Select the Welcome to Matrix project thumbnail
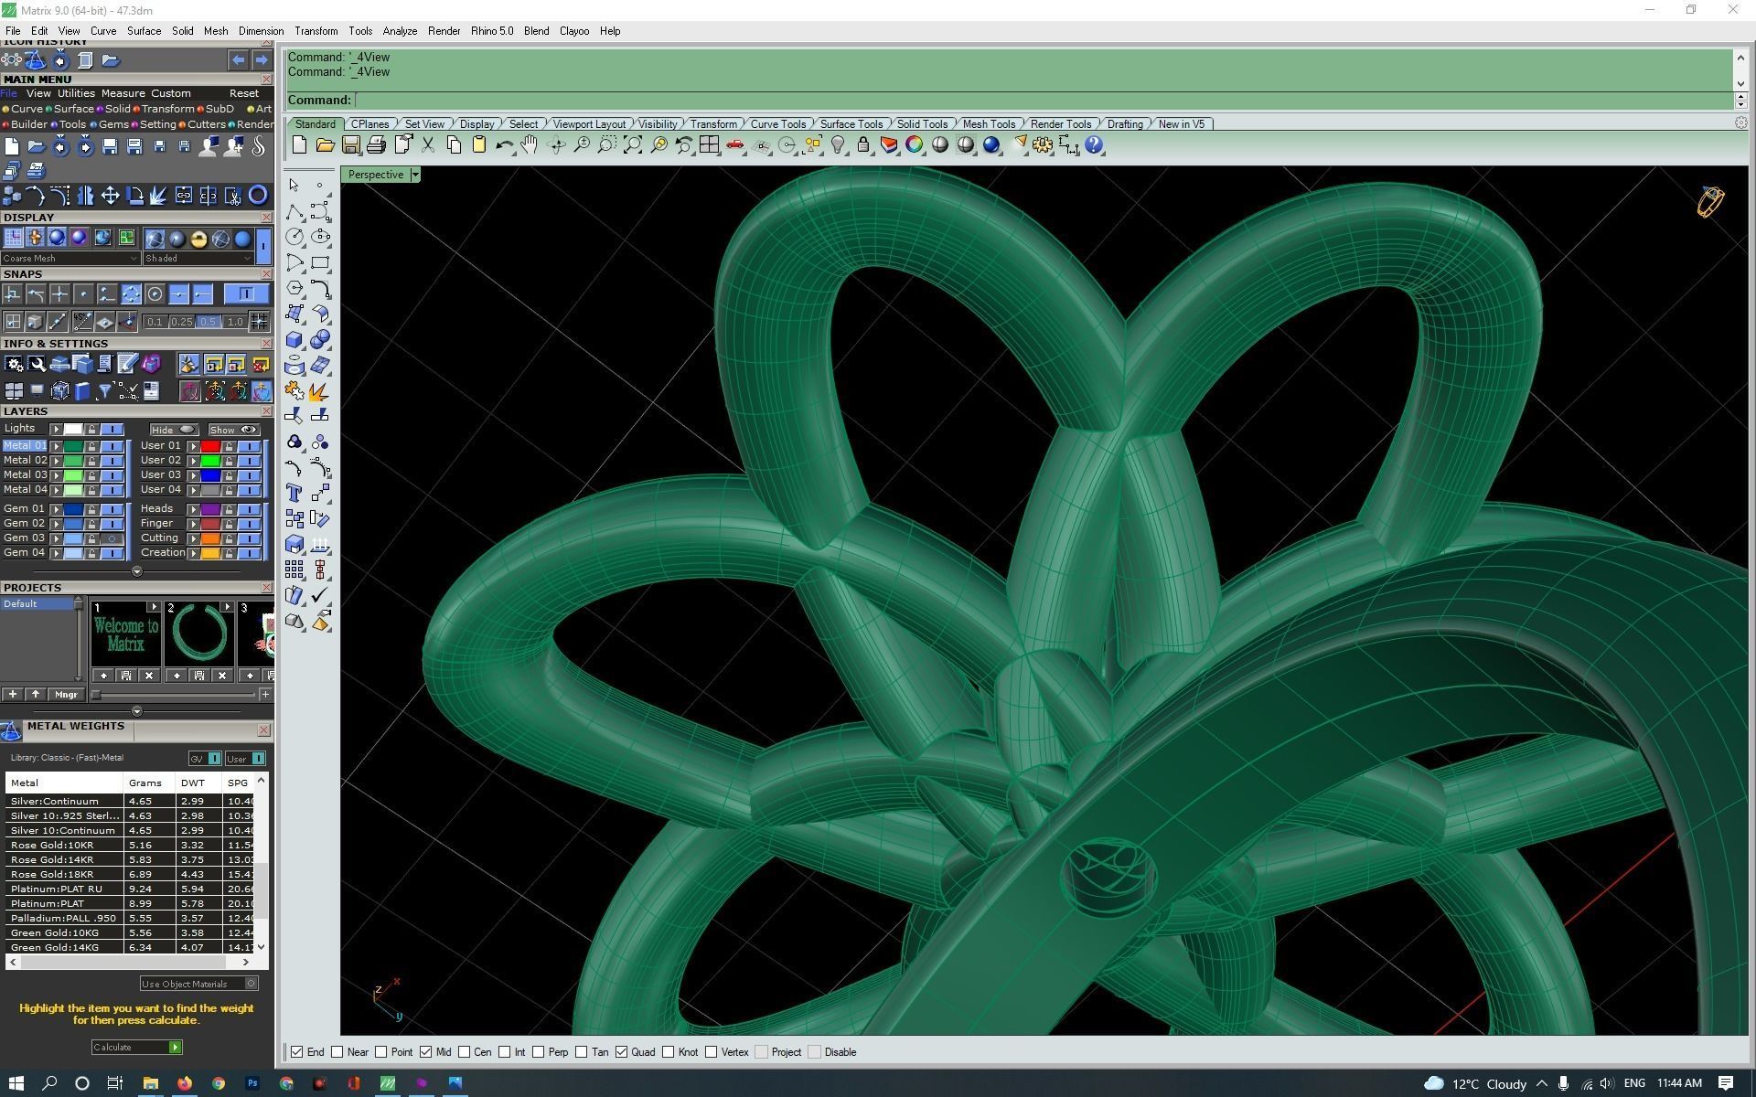 point(125,634)
